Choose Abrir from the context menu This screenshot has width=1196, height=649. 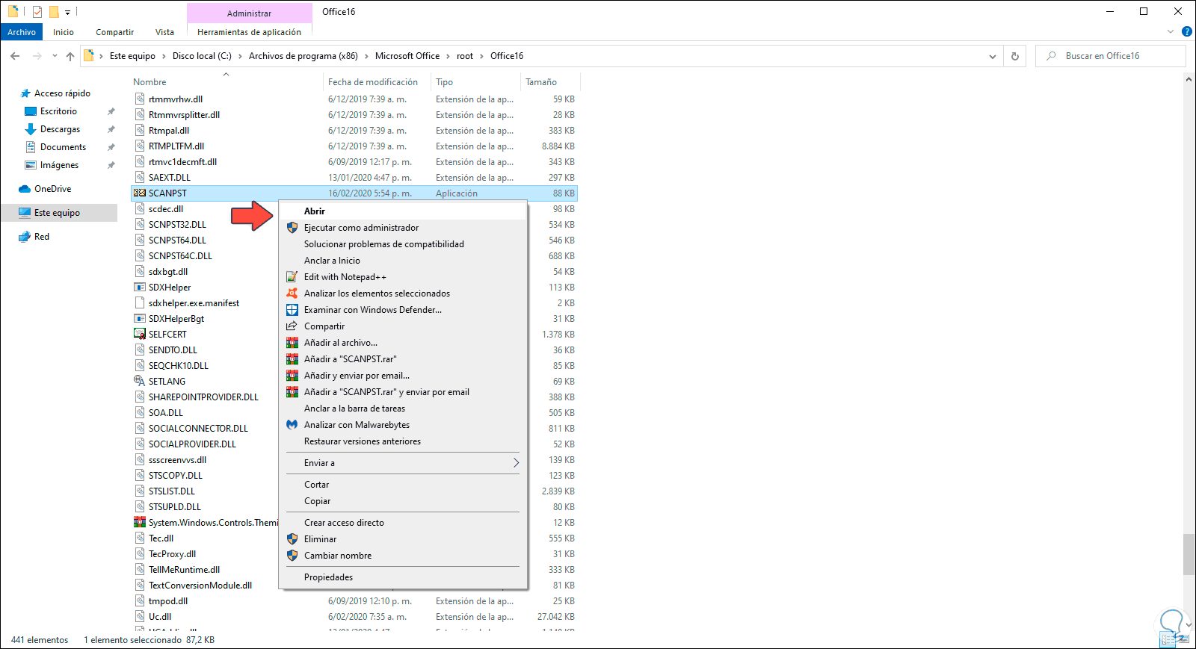403,211
